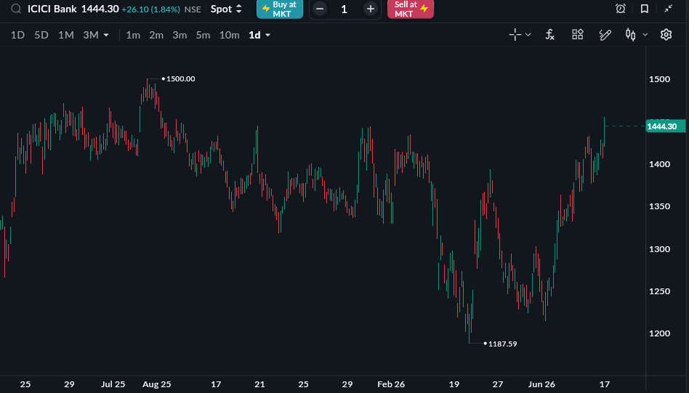Viewport: 689px width, 393px height.
Task: Open 1d interval dropdown
Action: point(259,35)
